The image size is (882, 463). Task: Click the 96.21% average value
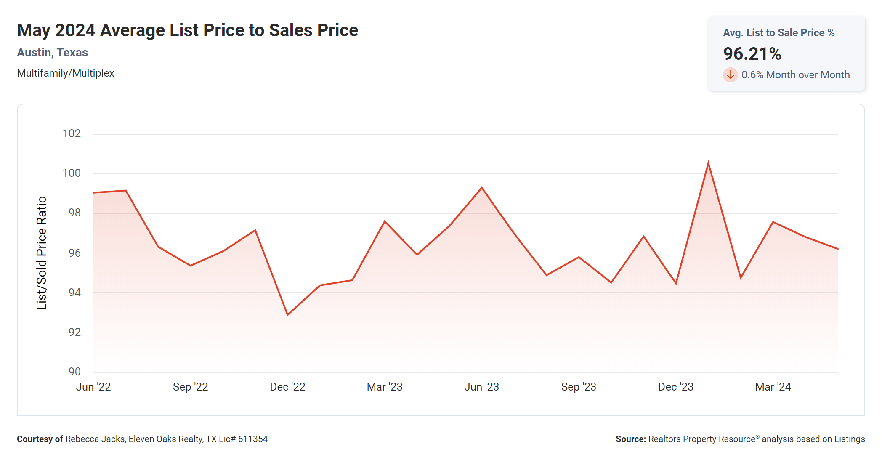click(752, 54)
